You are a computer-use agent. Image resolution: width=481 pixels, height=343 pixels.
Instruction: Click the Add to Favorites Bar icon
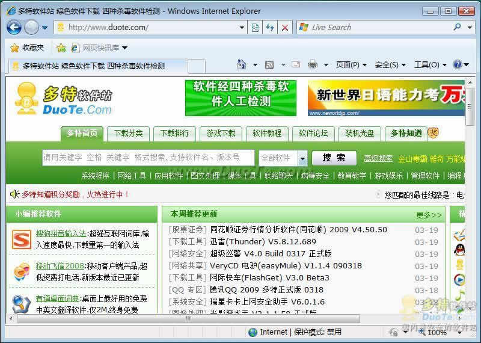(x=61, y=48)
